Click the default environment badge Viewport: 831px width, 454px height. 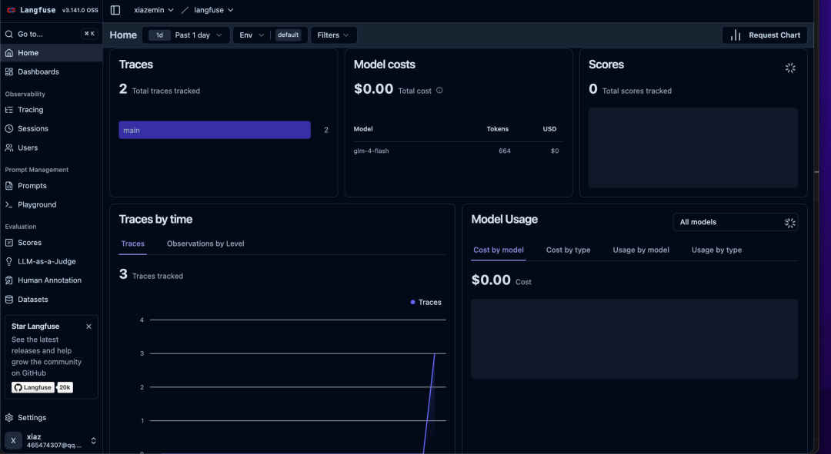pyautogui.click(x=289, y=35)
